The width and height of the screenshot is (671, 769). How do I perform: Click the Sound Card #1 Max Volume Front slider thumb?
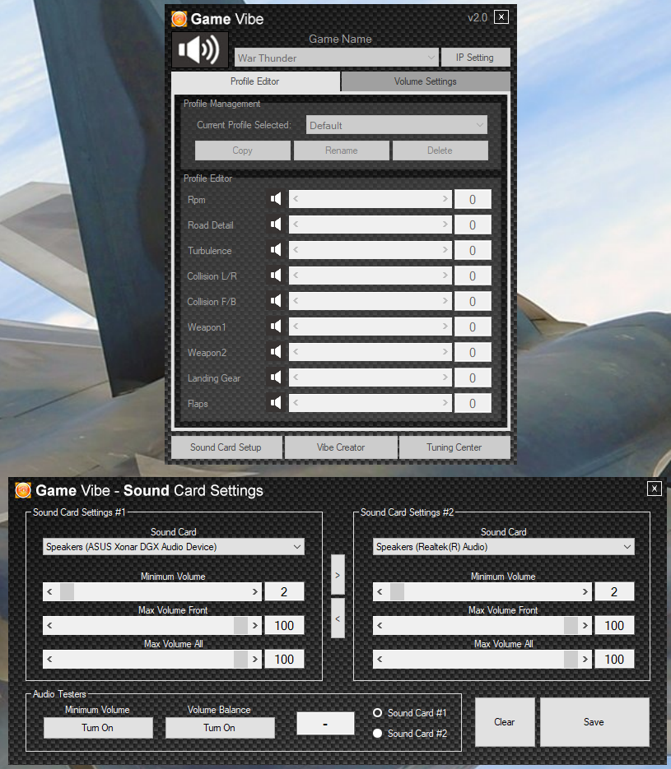tap(240, 625)
